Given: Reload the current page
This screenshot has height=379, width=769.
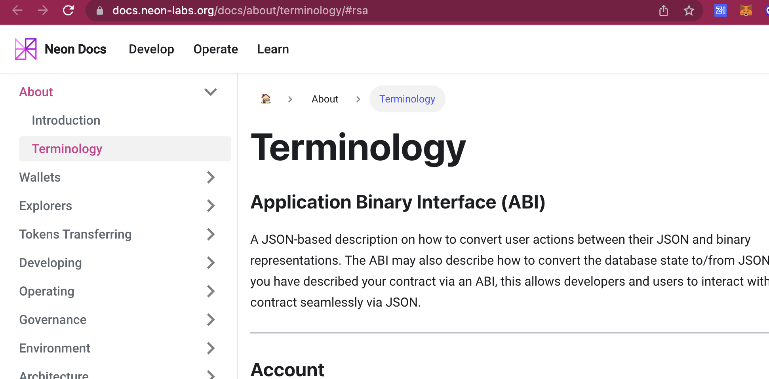Looking at the screenshot, I should tap(68, 11).
